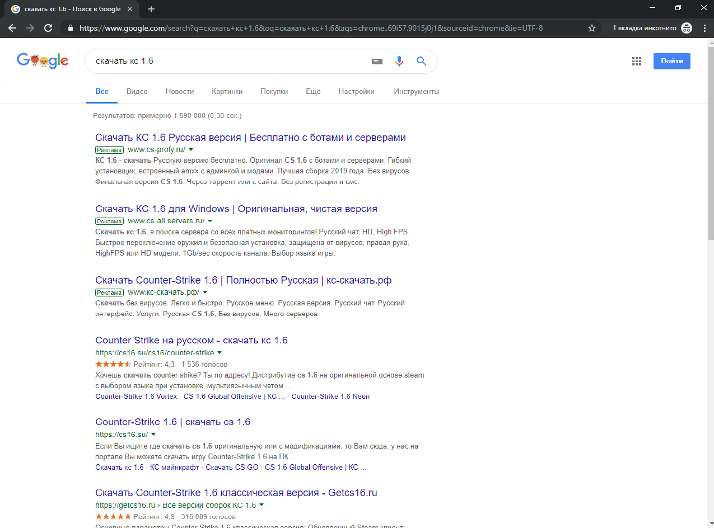Screen dimensions: 714x528
Task: Open the Google apps grid
Action: pyautogui.click(x=637, y=62)
